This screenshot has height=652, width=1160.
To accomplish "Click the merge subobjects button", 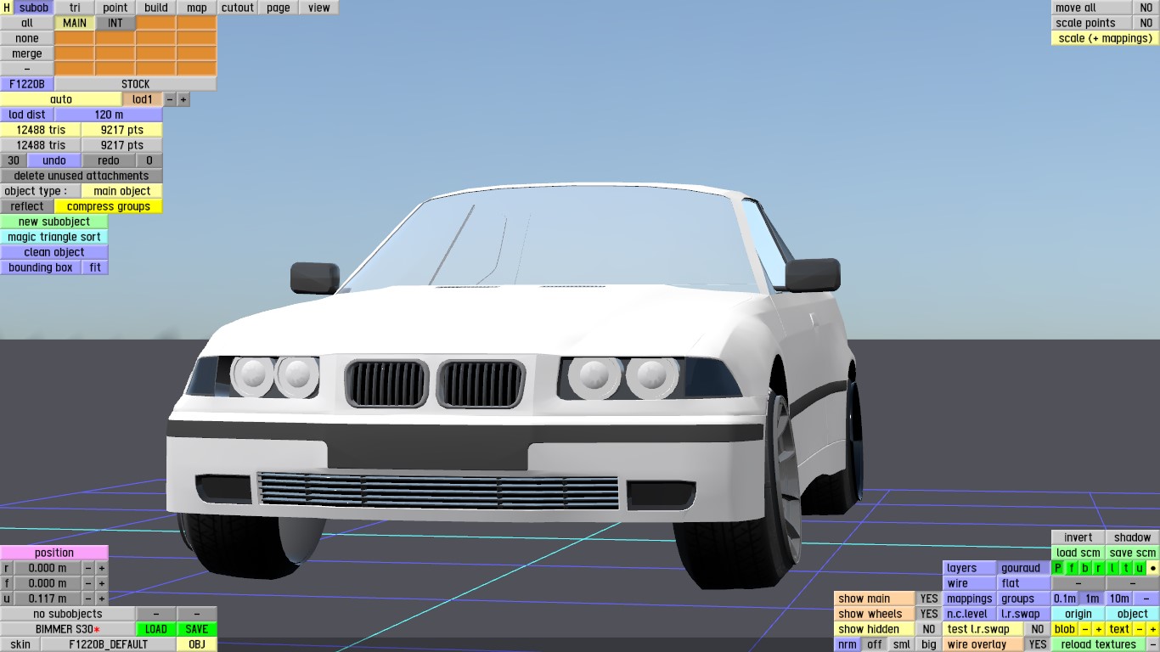I will point(27,53).
